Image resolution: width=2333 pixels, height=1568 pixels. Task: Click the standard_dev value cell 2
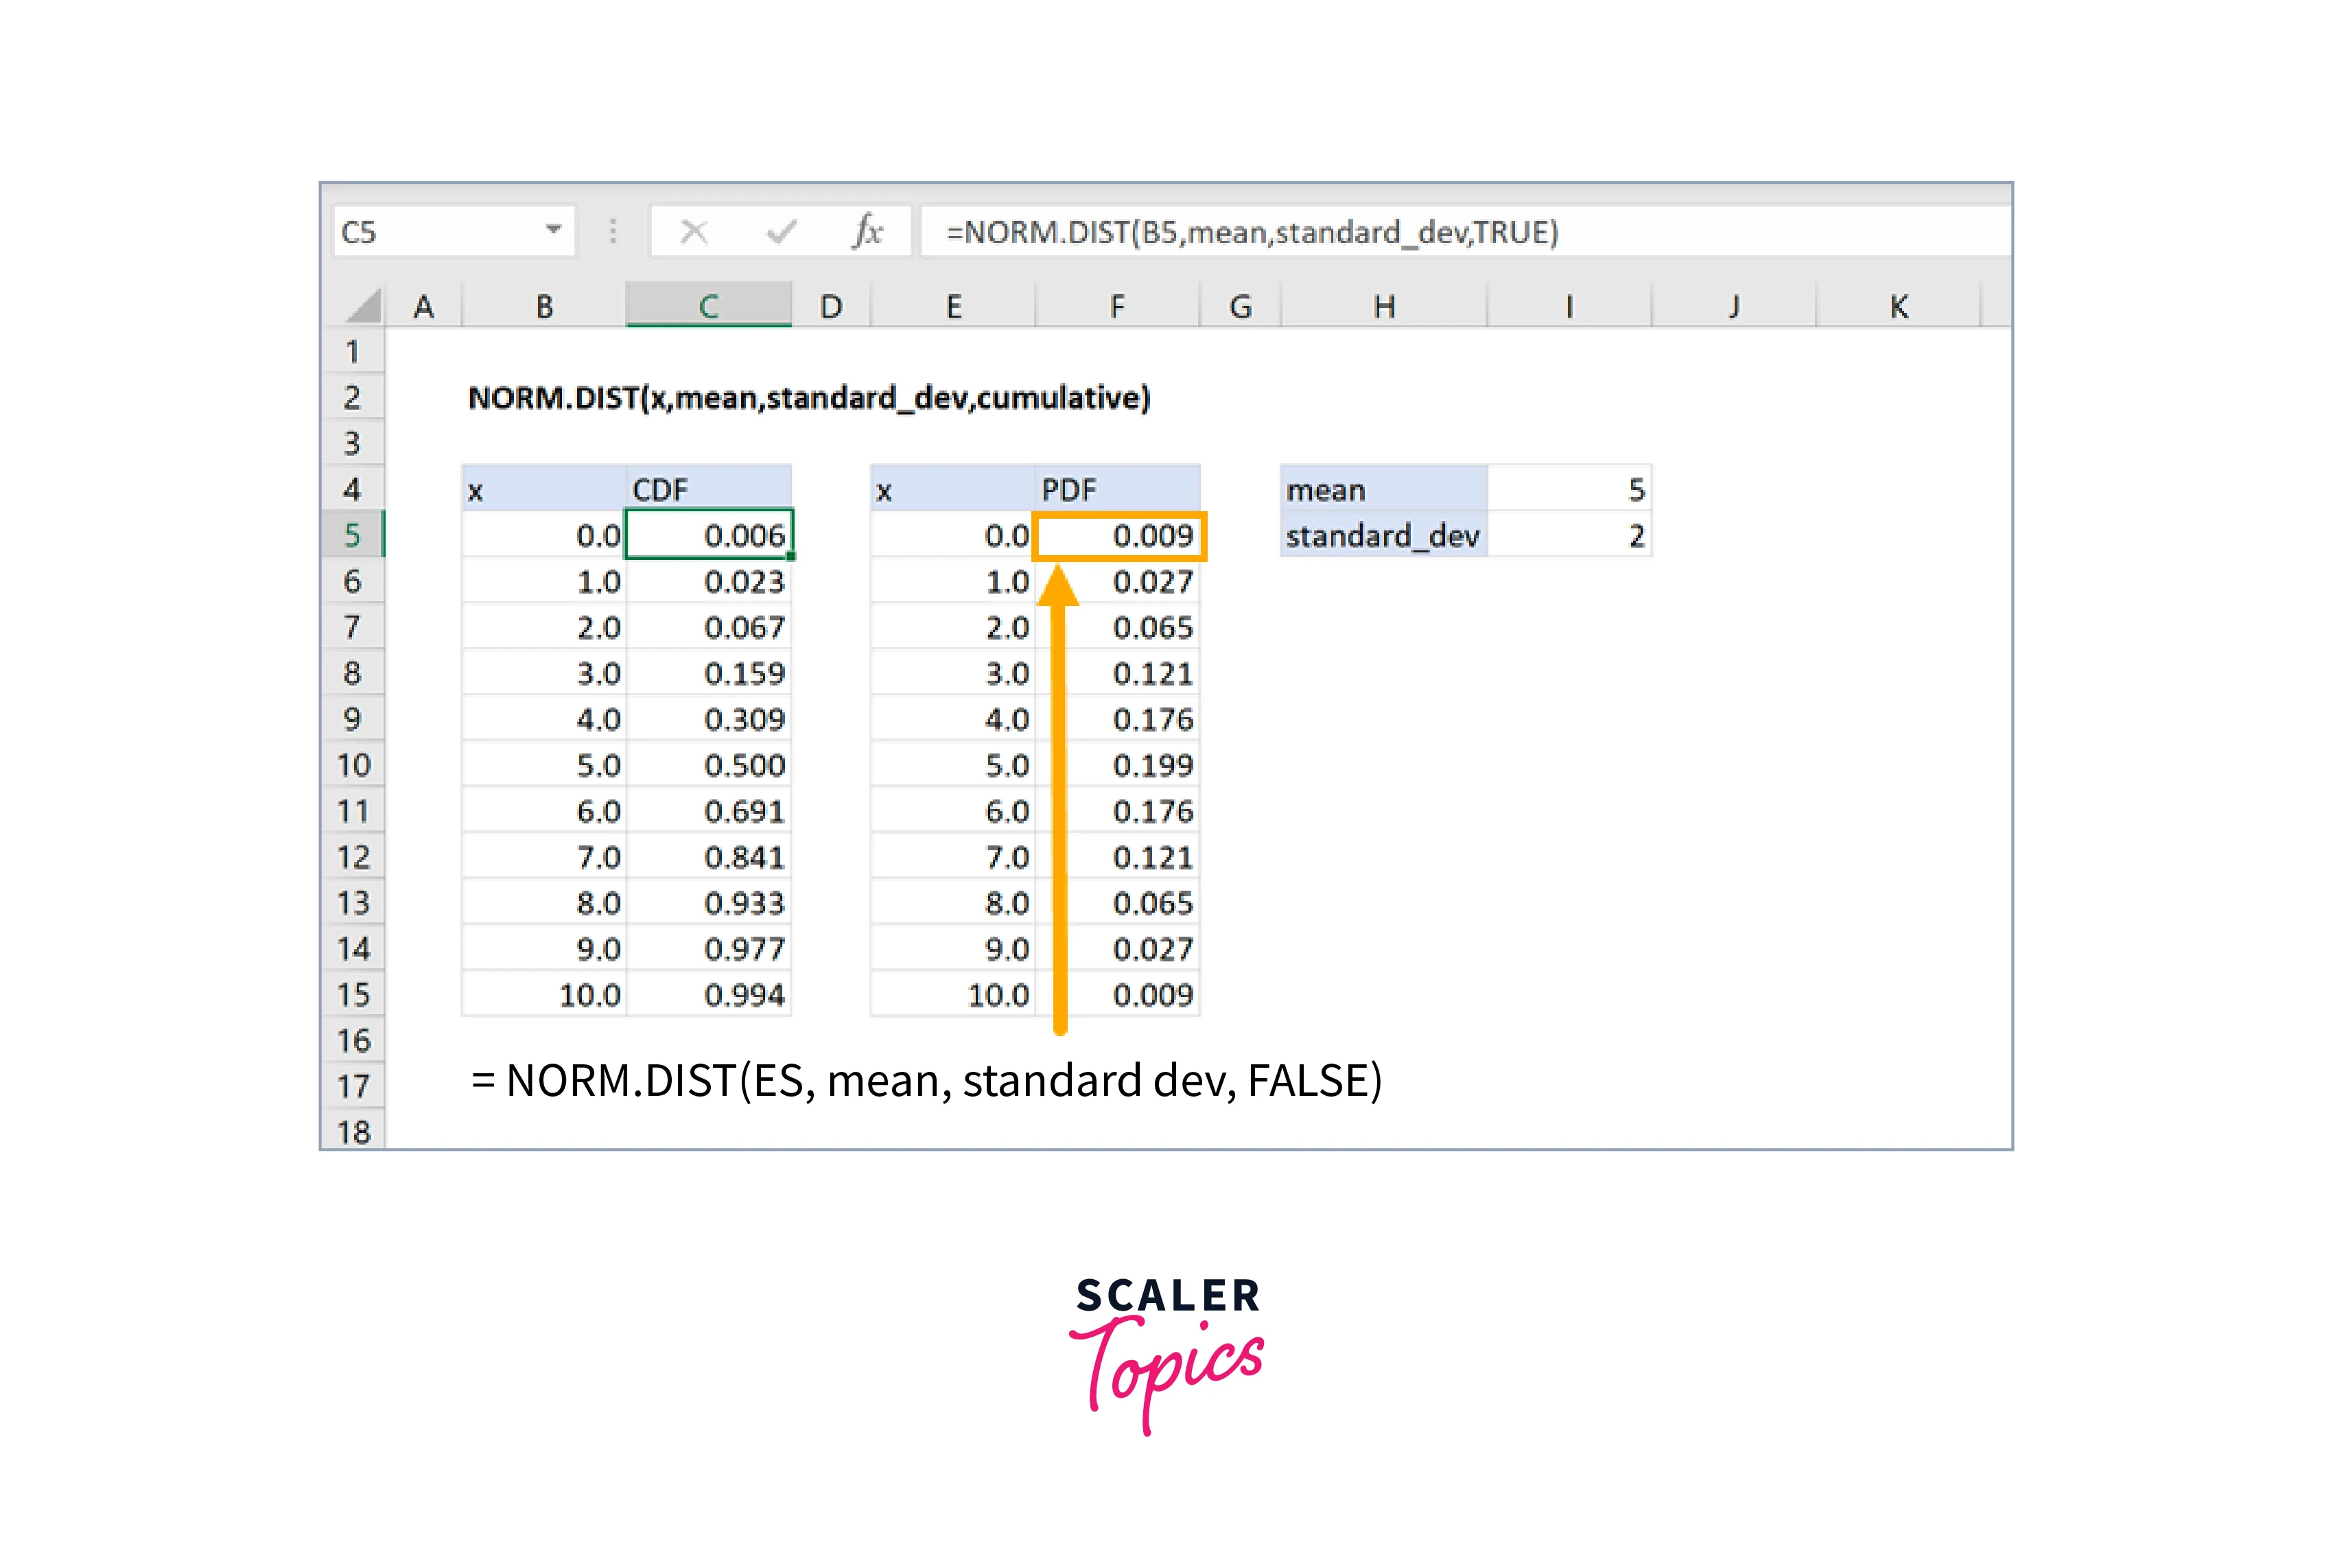tap(1568, 536)
